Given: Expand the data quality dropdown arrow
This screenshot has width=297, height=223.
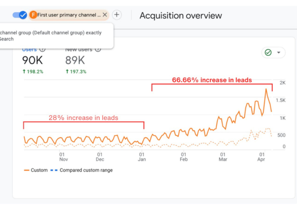Looking at the screenshot, I should point(279,53).
